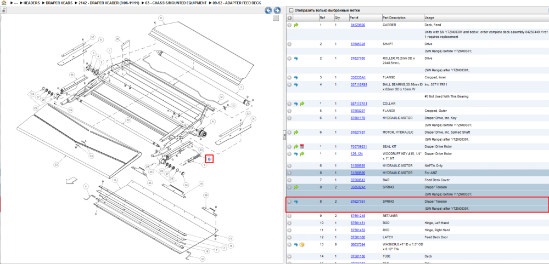Screen dimensions: 549x264
Task: Toggle the navigation panel icon at top-left
Action: [3, 10]
